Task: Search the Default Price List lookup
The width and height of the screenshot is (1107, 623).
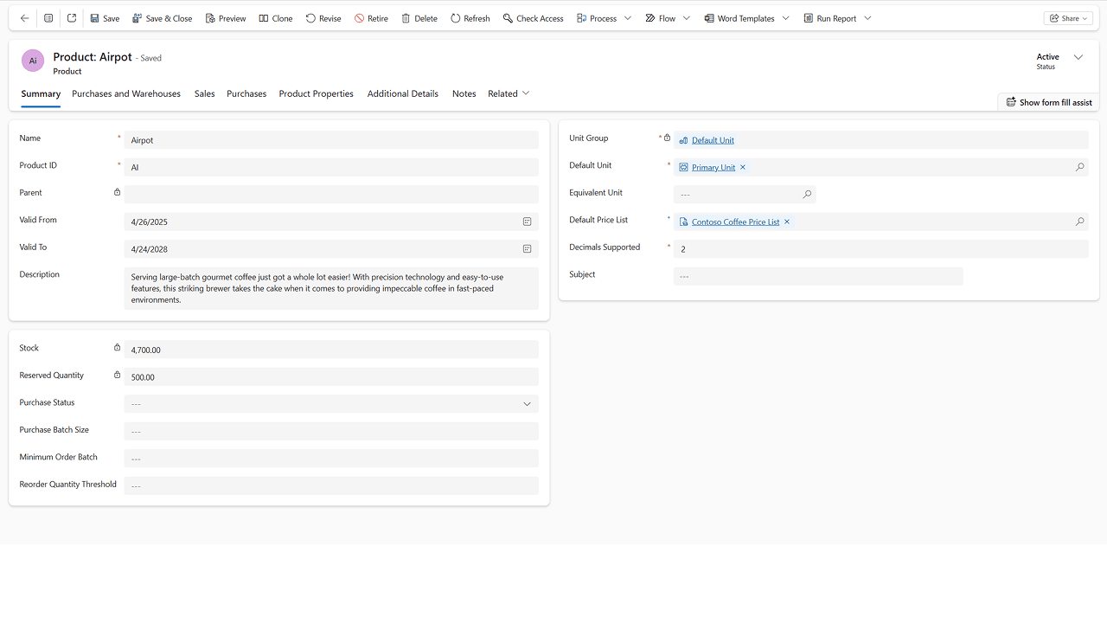Action: [x=1079, y=222]
